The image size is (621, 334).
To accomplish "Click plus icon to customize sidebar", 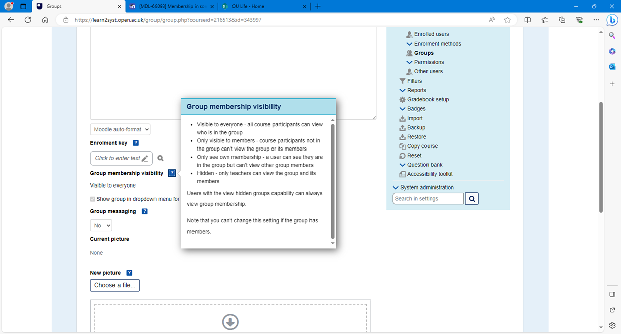I will pyautogui.click(x=612, y=84).
